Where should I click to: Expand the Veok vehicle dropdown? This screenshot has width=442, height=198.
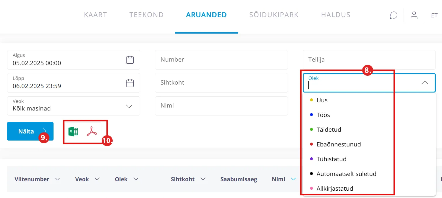(x=129, y=106)
